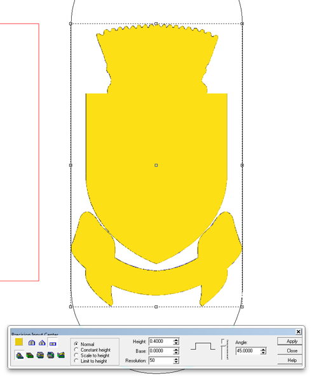This screenshot has width=312, height=381.
Task: Click the Apply button
Action: [289, 342]
